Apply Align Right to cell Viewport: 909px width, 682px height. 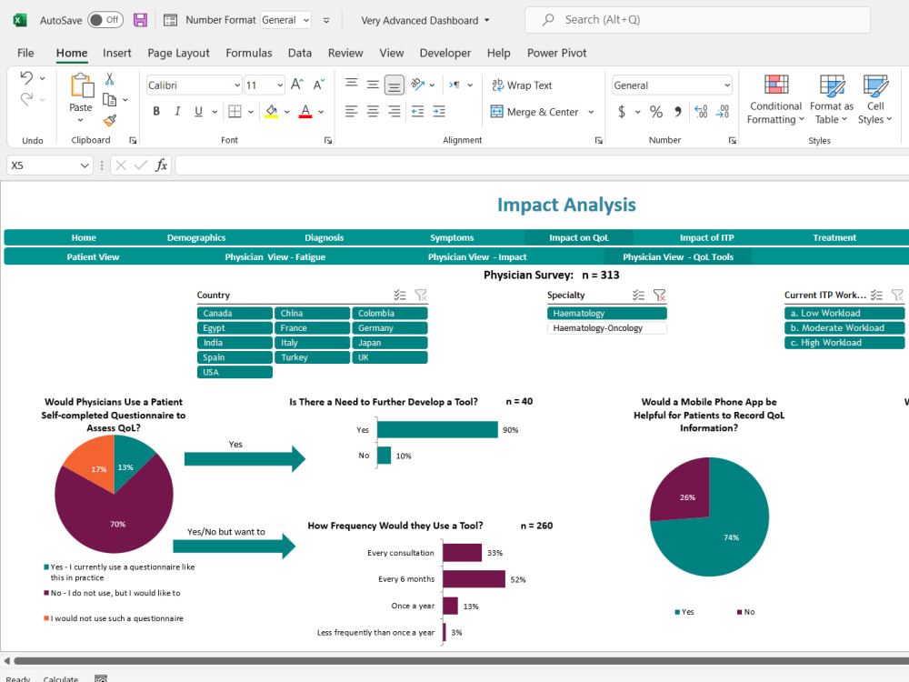coord(395,111)
